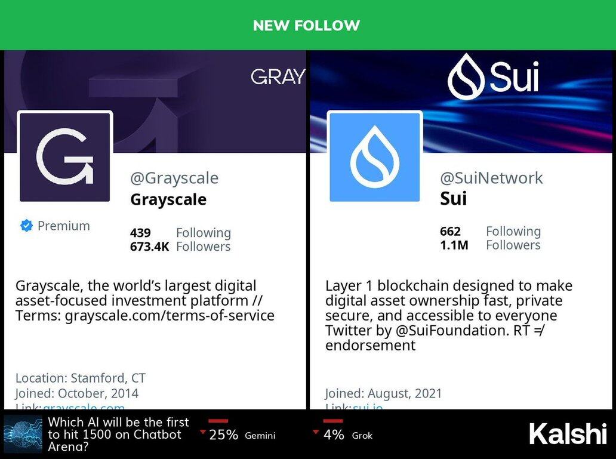Click the Grayscale profile avatar

65,156
